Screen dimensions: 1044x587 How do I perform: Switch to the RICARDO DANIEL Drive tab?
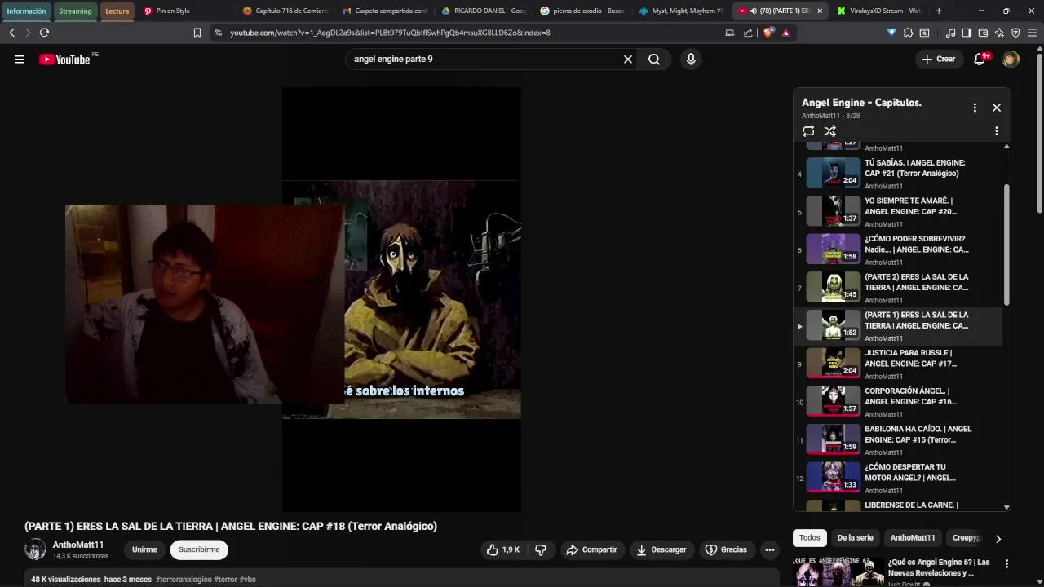[484, 11]
